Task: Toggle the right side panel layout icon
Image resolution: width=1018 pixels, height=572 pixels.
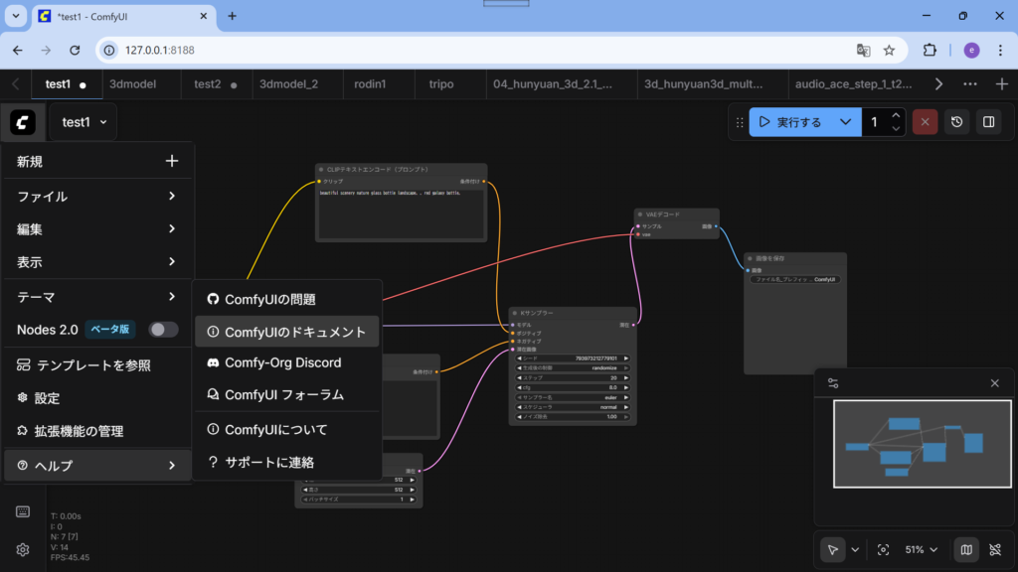Action: click(989, 122)
